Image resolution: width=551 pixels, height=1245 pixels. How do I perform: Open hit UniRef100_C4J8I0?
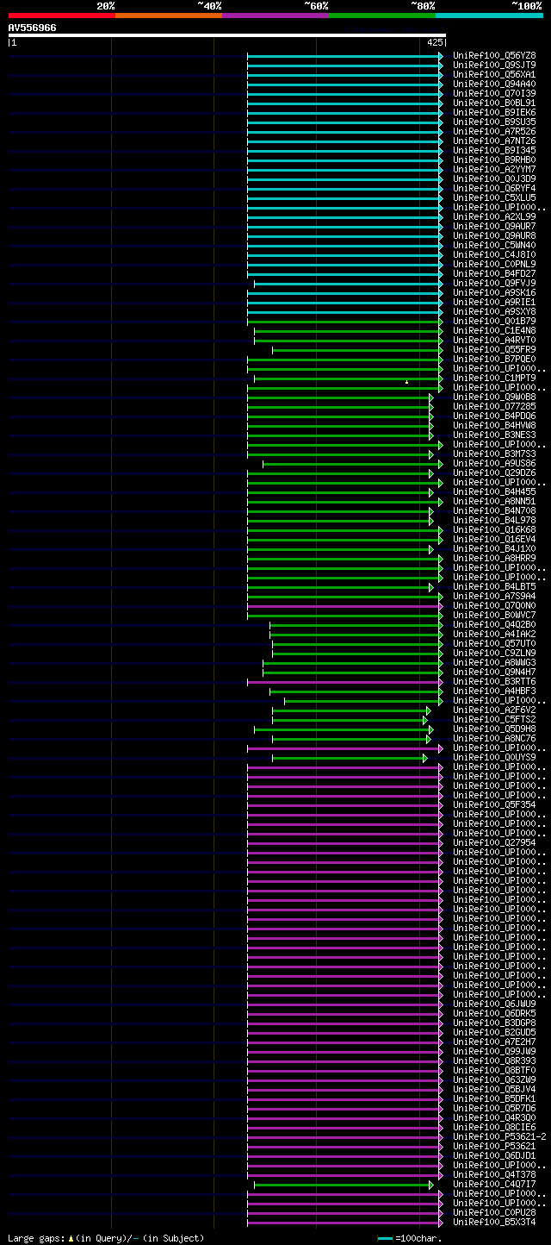tap(494, 254)
